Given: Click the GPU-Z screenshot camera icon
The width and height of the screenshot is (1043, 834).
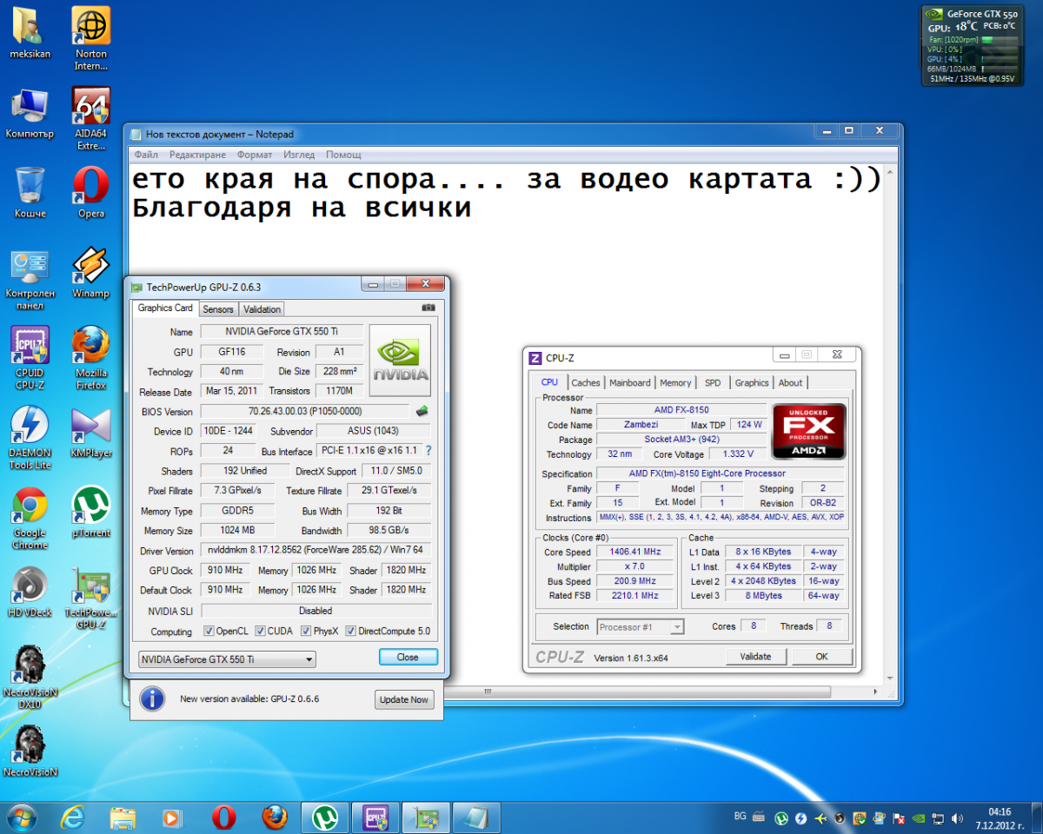Looking at the screenshot, I should click(428, 308).
